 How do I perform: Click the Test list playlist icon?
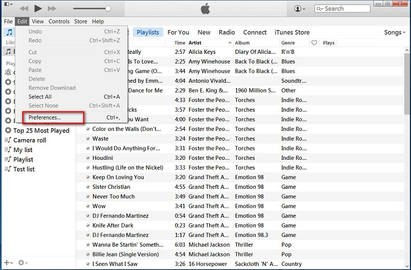click(x=8, y=169)
